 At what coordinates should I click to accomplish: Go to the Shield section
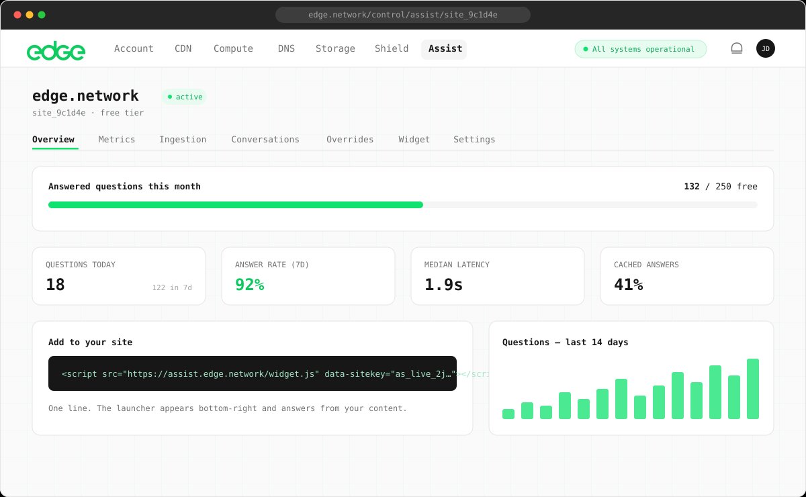coord(392,49)
